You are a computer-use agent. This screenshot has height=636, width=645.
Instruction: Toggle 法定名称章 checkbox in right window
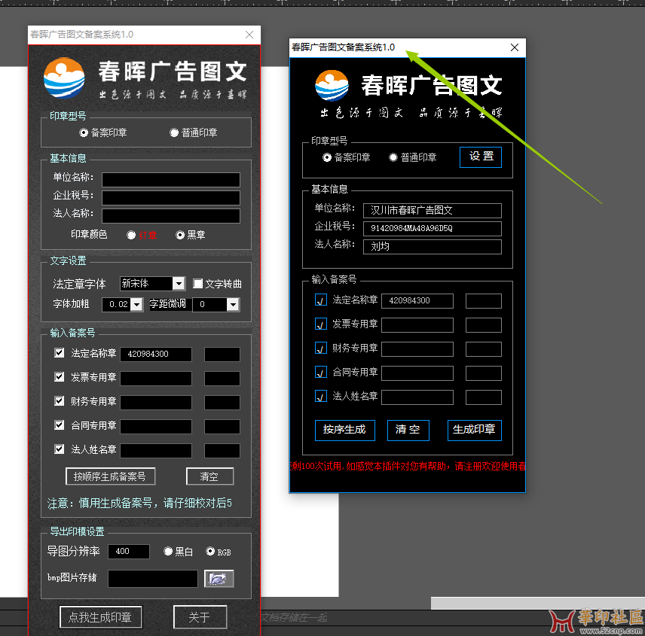click(321, 300)
